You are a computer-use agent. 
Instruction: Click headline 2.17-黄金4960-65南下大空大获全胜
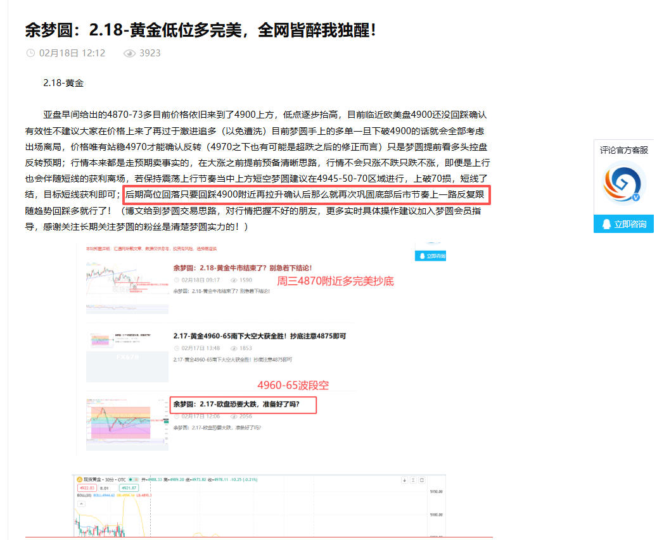click(260, 336)
